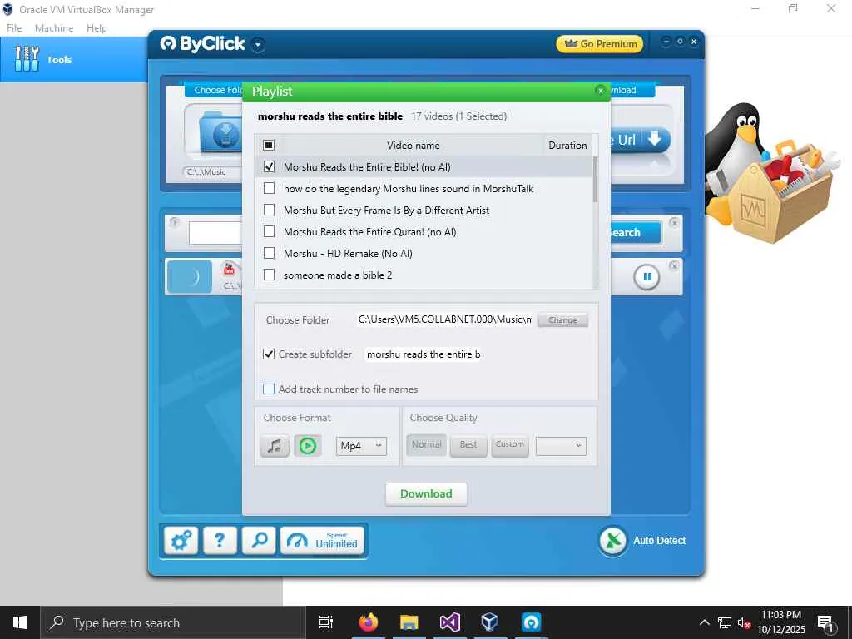Select Best quality button

468,445
